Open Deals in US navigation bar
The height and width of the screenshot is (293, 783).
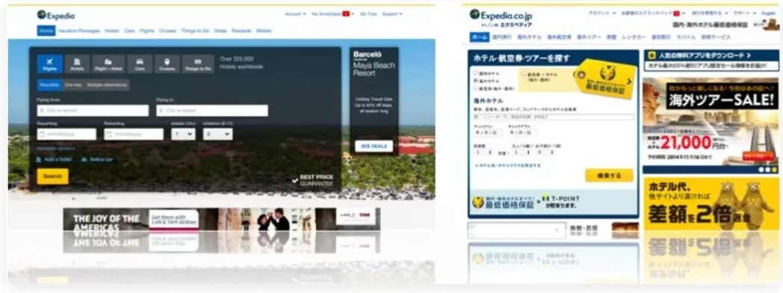point(220,31)
